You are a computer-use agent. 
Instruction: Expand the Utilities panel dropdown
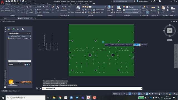click(x=154, y=15)
